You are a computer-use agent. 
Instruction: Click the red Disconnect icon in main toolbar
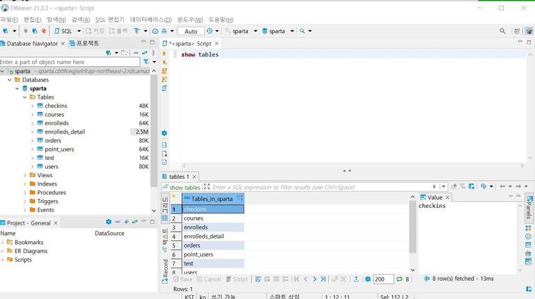(x=44, y=31)
